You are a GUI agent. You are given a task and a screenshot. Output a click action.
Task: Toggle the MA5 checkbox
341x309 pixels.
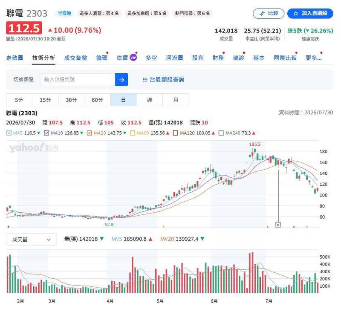click(9, 133)
